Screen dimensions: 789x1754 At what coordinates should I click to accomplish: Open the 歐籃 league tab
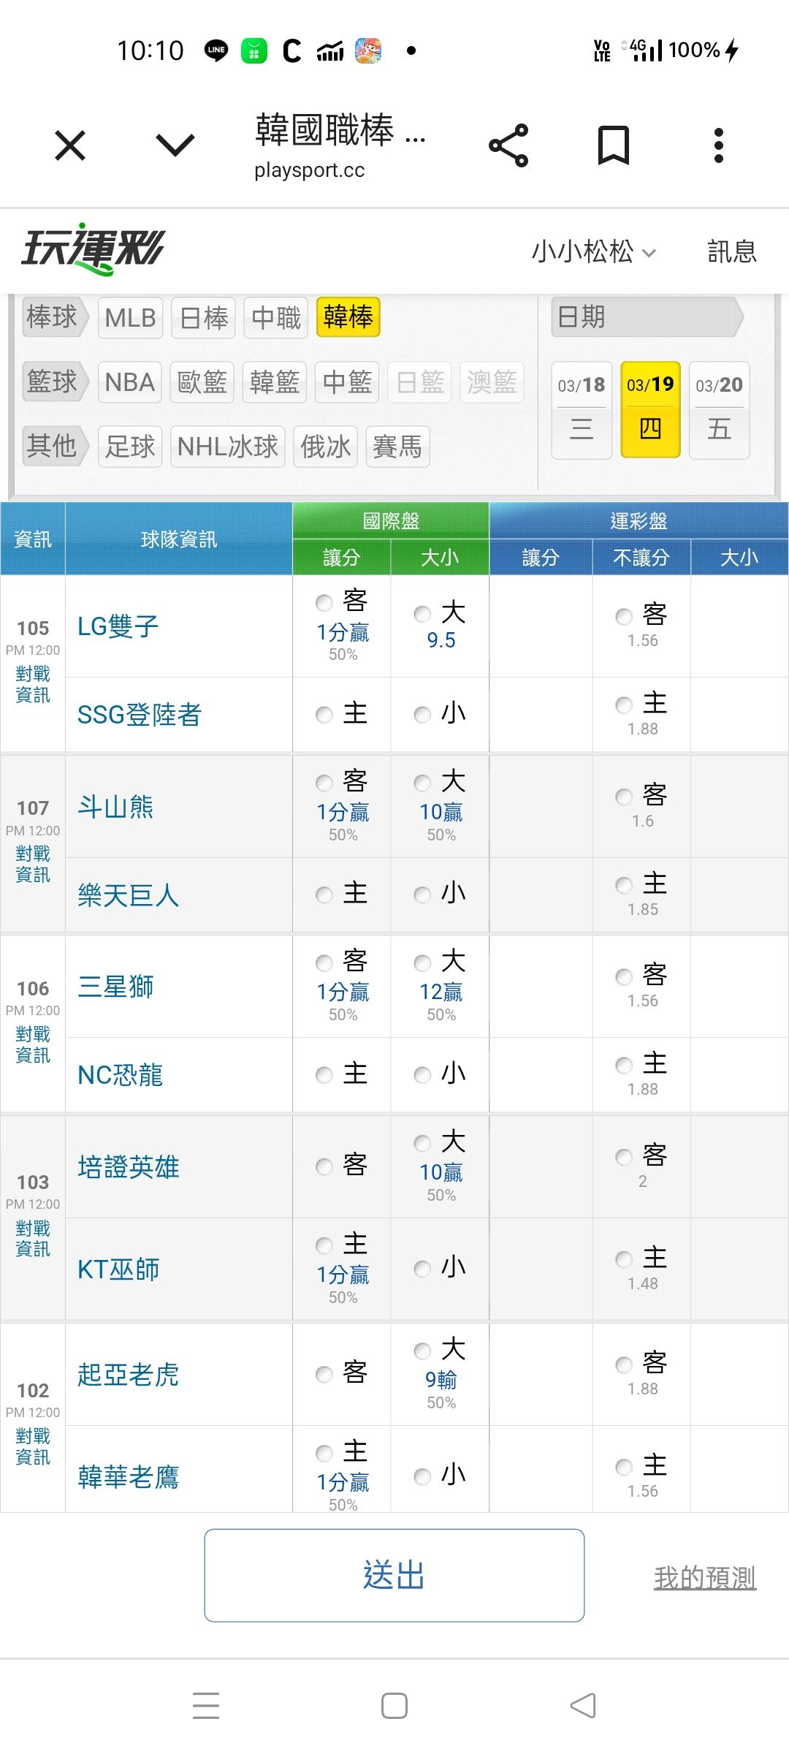pyautogui.click(x=202, y=382)
